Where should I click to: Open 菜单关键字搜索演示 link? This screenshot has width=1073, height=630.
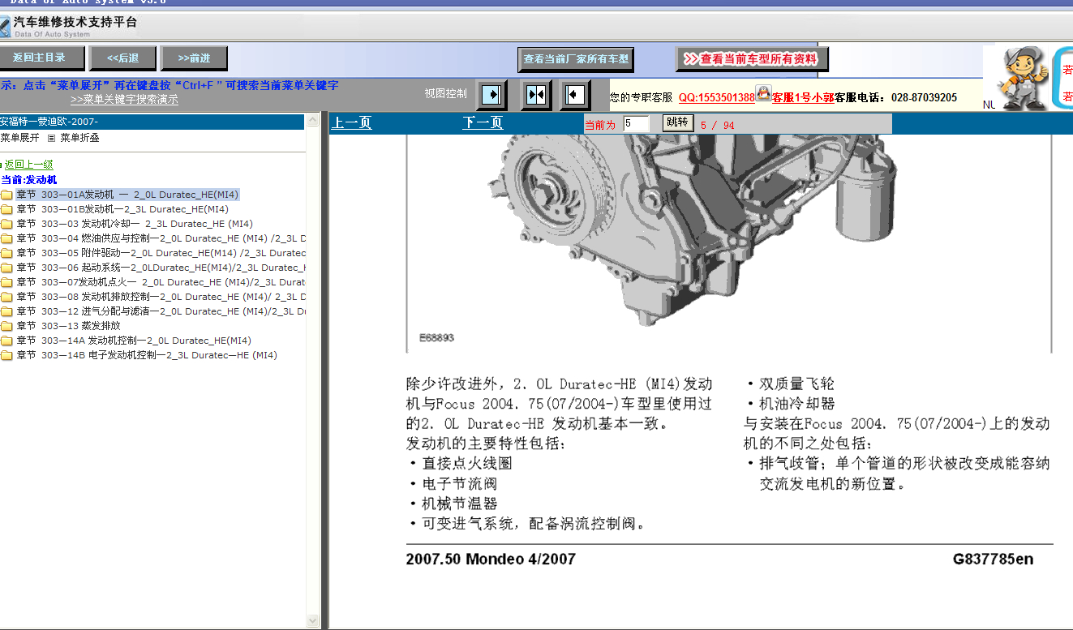coord(124,100)
